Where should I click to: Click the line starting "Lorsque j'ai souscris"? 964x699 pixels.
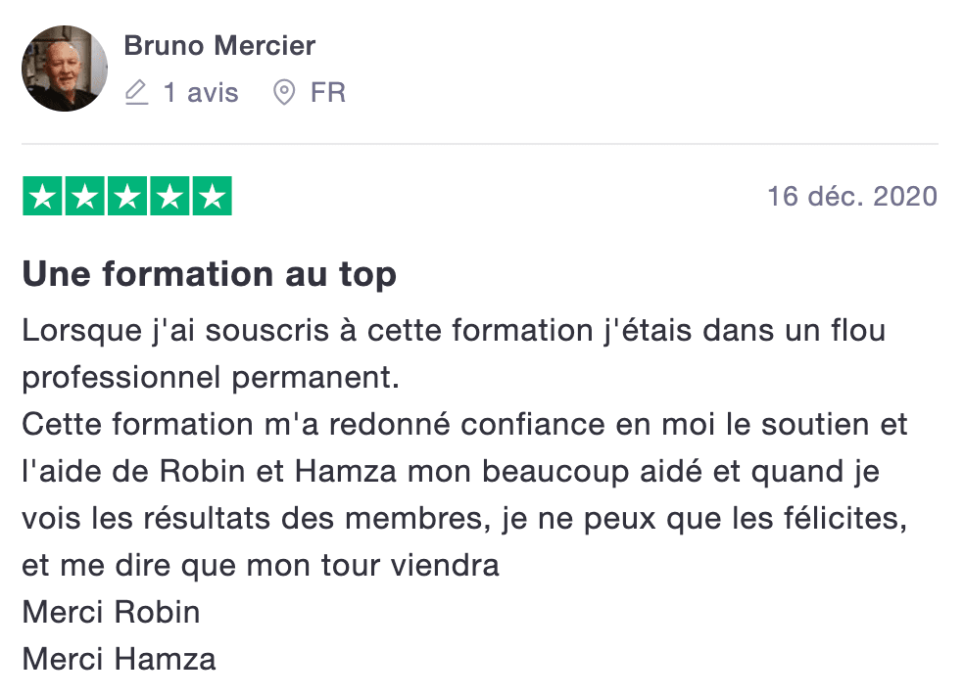pyautogui.click(x=454, y=330)
